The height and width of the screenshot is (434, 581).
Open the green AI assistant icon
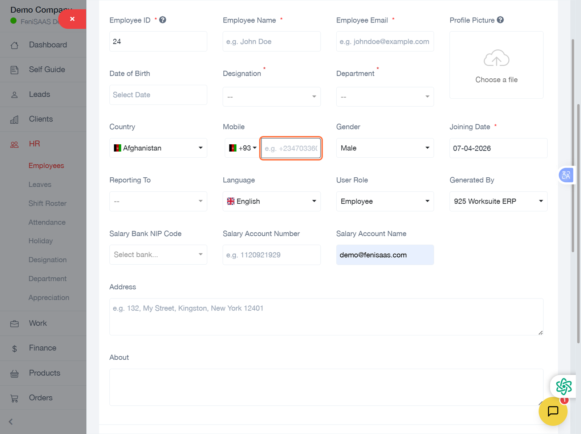click(563, 386)
